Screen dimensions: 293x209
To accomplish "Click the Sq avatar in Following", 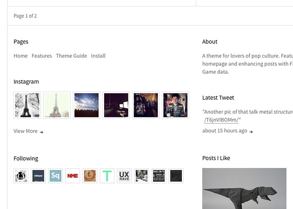I will pos(55,176).
